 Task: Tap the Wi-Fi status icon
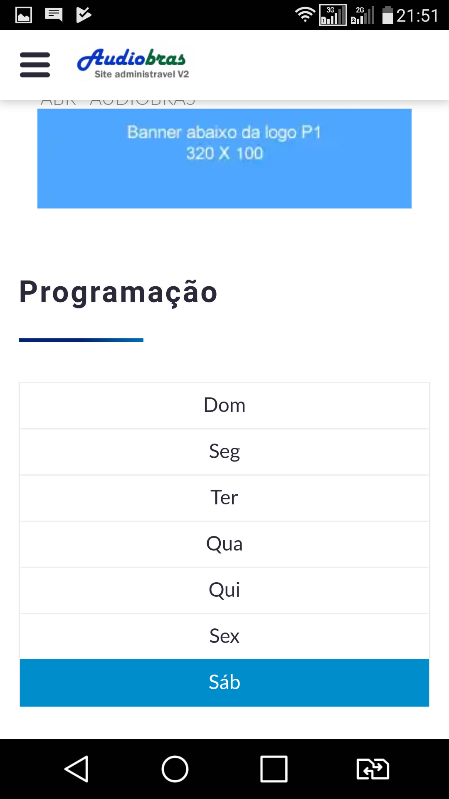coord(305,15)
